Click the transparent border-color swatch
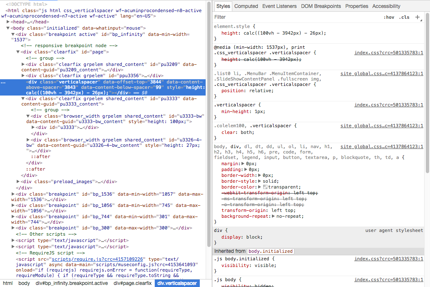The image size is (430, 287). tap(265, 187)
